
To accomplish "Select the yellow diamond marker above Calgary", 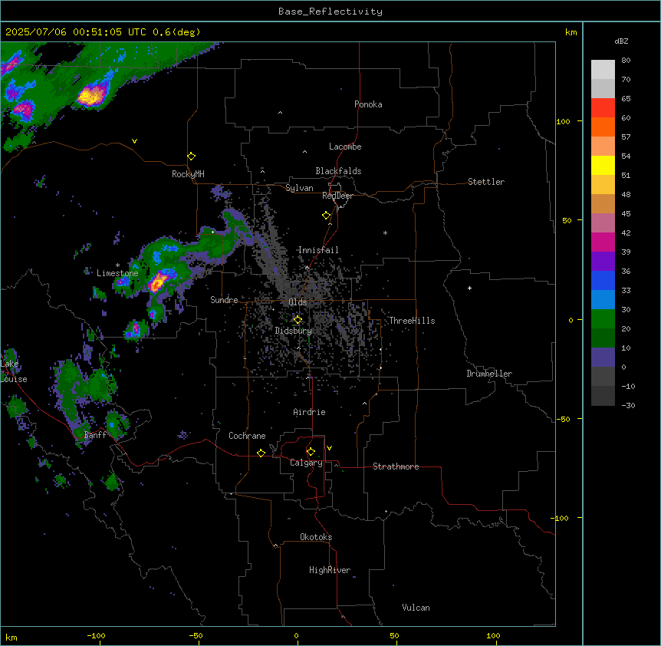I will click(x=311, y=452).
